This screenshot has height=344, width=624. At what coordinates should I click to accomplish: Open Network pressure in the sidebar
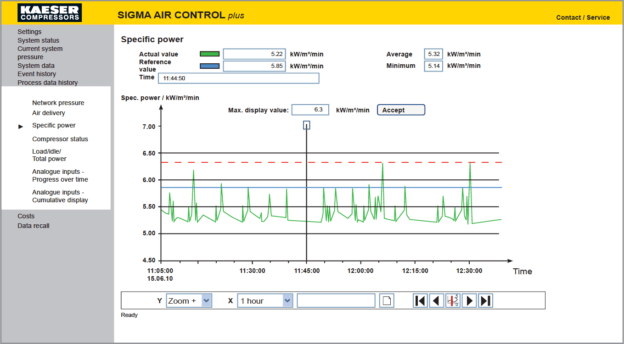[x=58, y=103]
